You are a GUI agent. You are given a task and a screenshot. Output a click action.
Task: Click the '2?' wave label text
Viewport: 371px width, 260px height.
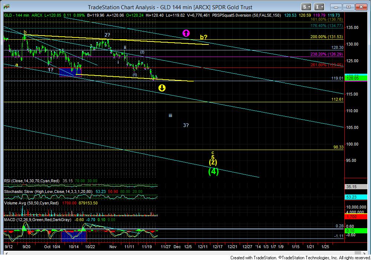coord(107,35)
